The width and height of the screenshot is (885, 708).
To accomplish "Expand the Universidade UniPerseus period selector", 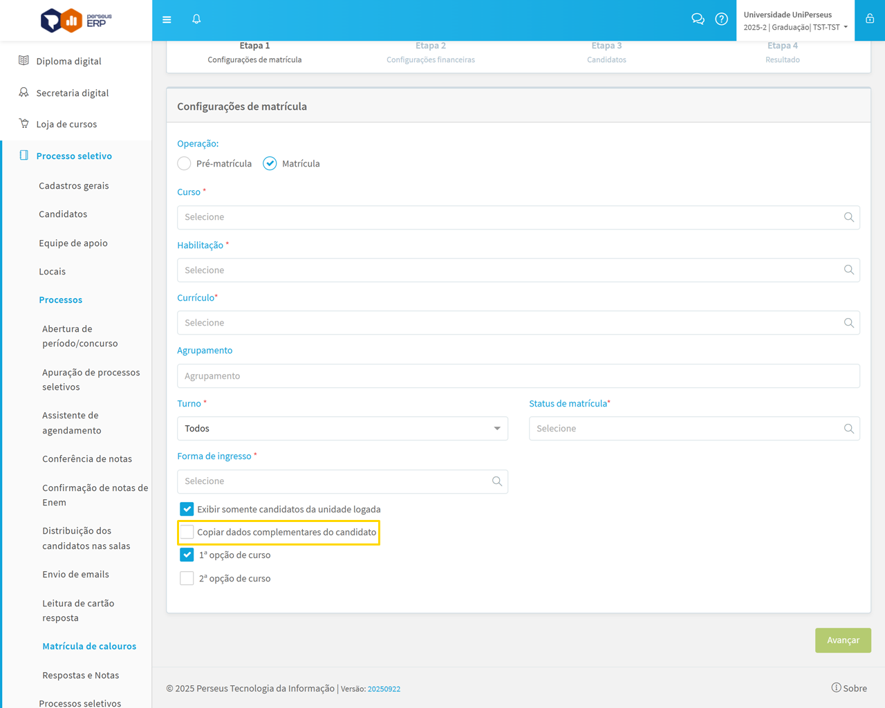I will point(795,27).
